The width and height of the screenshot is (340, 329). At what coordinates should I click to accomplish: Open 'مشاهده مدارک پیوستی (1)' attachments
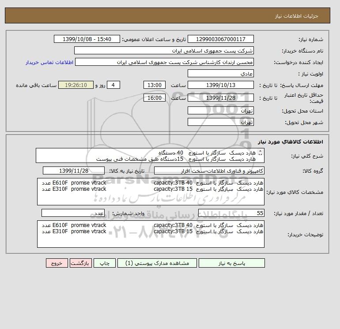pos(157,263)
